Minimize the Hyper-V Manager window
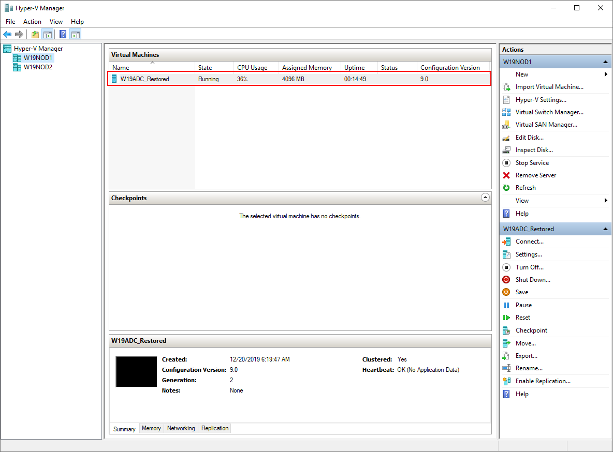 pos(553,8)
